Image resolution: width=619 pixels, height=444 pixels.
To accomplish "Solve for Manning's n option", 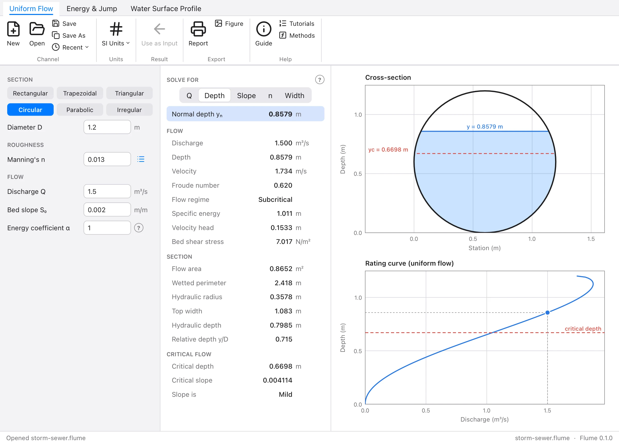I will point(270,95).
